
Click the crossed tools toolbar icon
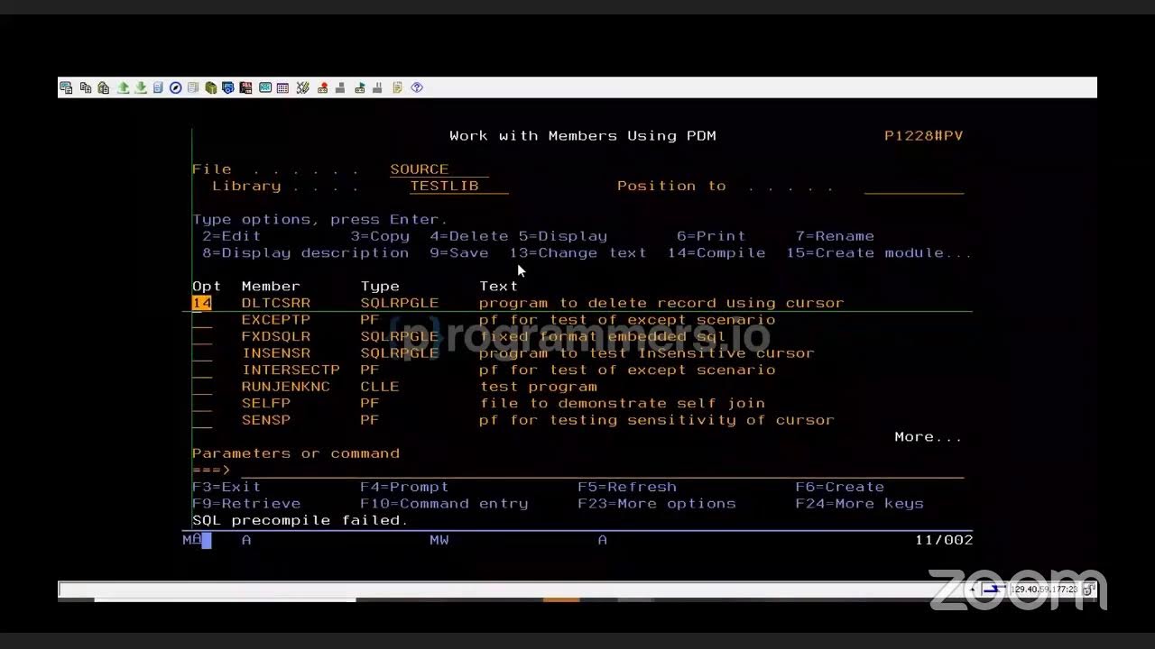303,87
